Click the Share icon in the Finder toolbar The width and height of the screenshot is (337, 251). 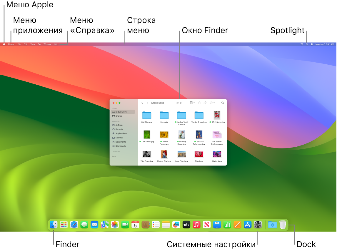click(x=199, y=103)
